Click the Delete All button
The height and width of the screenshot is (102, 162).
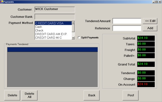(29, 95)
